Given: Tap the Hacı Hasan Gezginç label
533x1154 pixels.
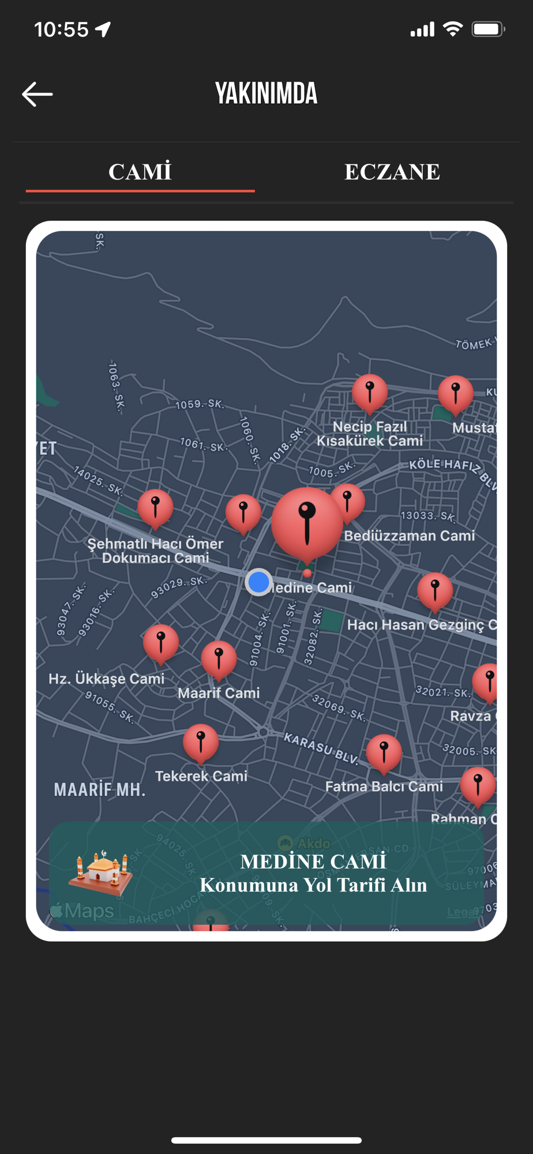Looking at the screenshot, I should click(x=422, y=625).
